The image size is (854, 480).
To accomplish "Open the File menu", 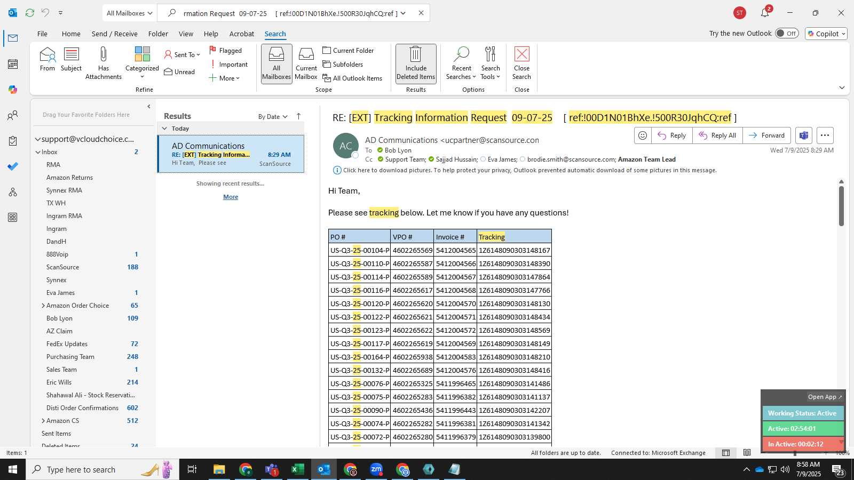I will point(42,34).
